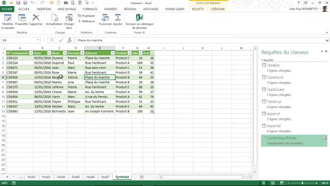
Task: Click vertical scrollbar down arrow
Action: 255,172
